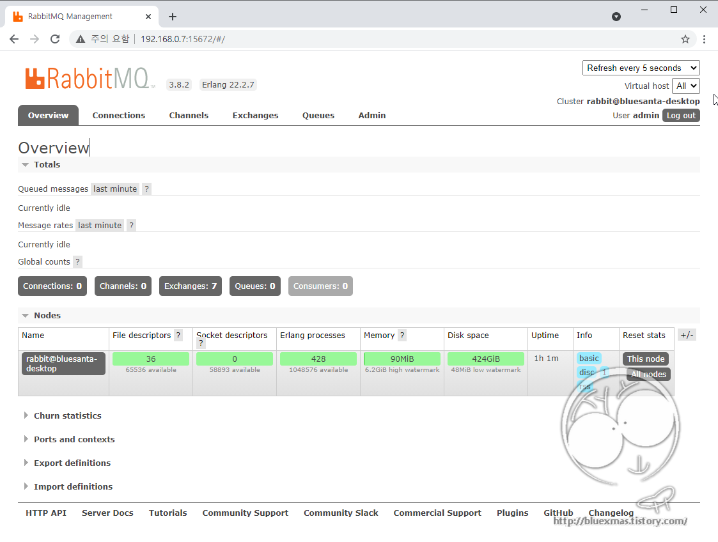This screenshot has height=542, width=718.
Task: Click the not-secure warning triangle icon
Action: coord(81,39)
